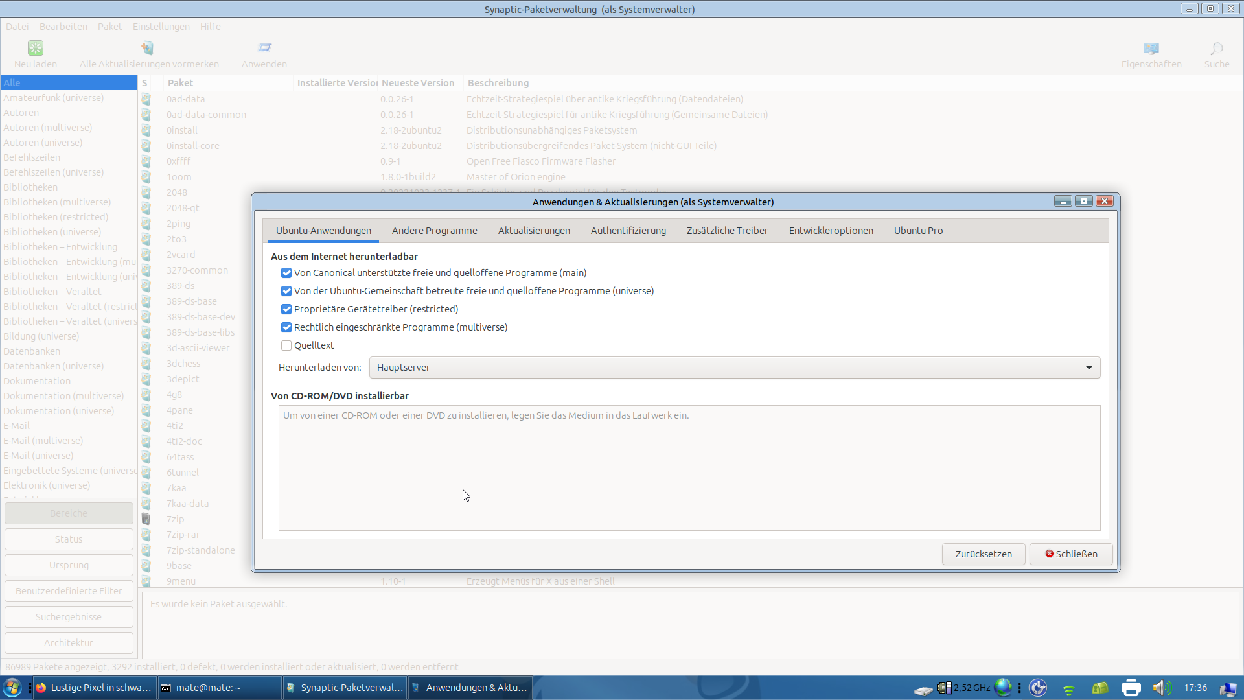This screenshot has height=700, width=1244.
Task: Enable the Quelltext checkbox
Action: [286, 345]
